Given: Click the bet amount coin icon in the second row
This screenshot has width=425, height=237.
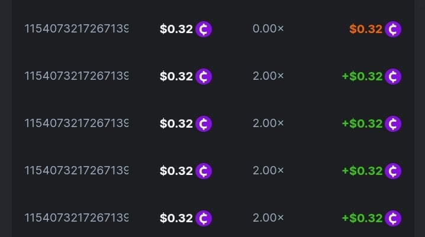Looking at the screenshot, I should point(204,76).
